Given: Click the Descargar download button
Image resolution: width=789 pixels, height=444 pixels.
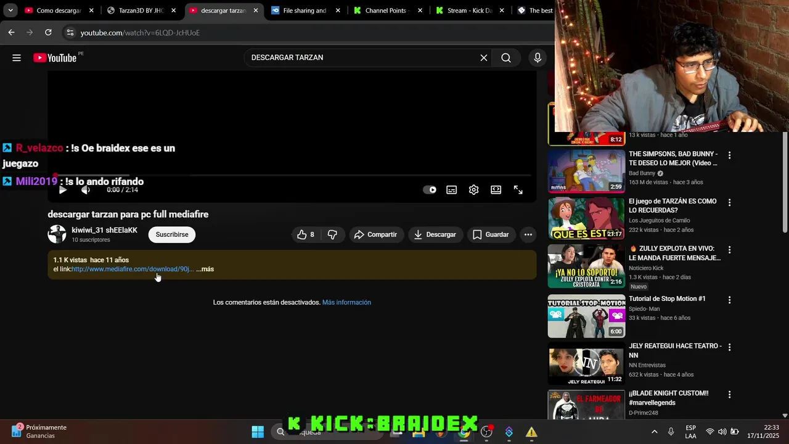Looking at the screenshot, I should click(435, 234).
